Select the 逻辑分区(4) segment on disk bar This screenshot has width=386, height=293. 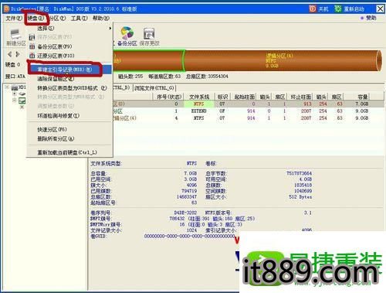283,60
